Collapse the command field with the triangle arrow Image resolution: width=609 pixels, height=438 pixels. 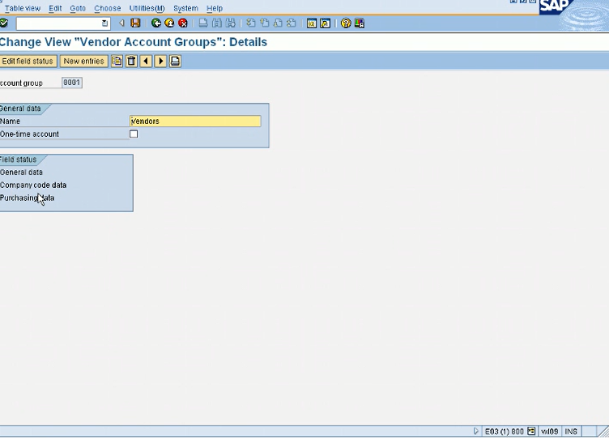(x=121, y=23)
